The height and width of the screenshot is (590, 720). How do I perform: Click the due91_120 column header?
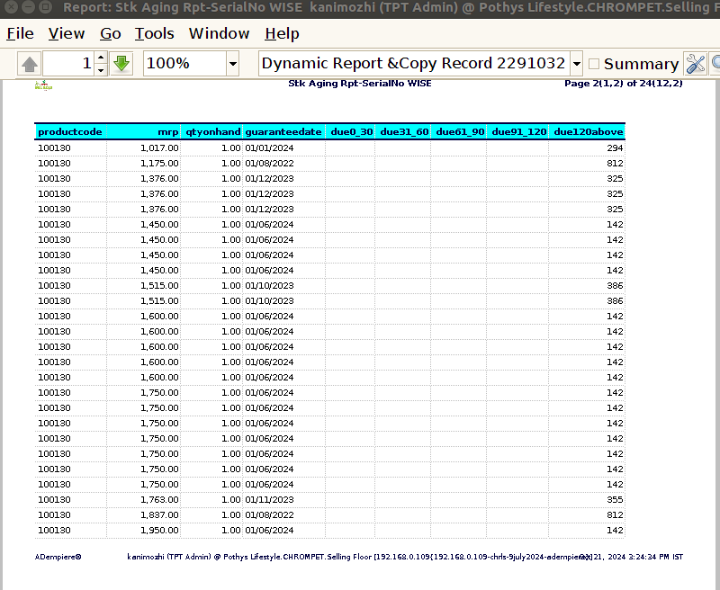click(x=517, y=131)
